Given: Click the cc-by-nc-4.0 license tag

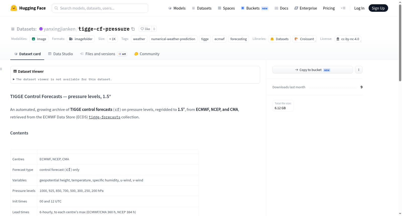Looking at the screenshot, I should point(348,39).
